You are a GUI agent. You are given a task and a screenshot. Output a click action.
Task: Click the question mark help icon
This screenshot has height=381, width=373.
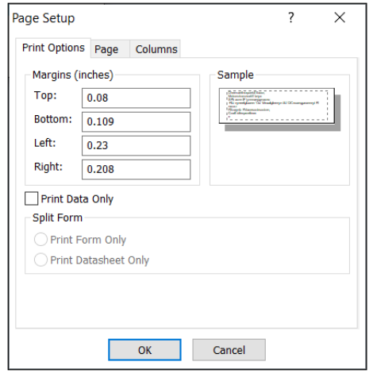click(290, 17)
